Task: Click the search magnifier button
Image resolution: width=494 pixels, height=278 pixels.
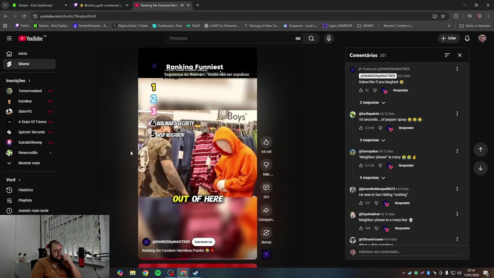Action: tap(311, 38)
